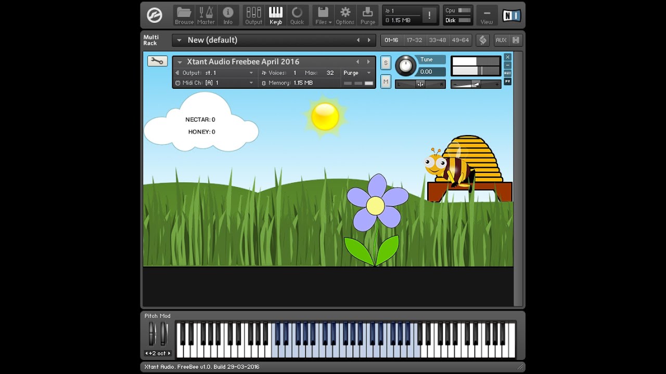Open the Options dialog
666x374 pixels.
coord(345,16)
